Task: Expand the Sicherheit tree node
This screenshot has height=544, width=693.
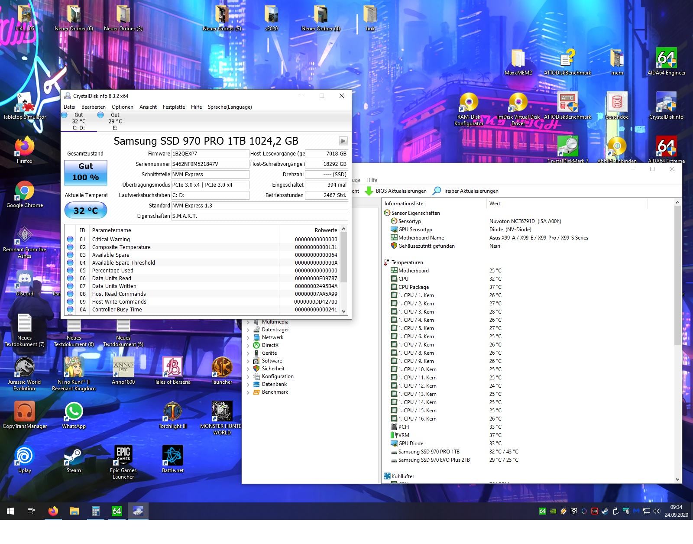Action: (x=248, y=369)
